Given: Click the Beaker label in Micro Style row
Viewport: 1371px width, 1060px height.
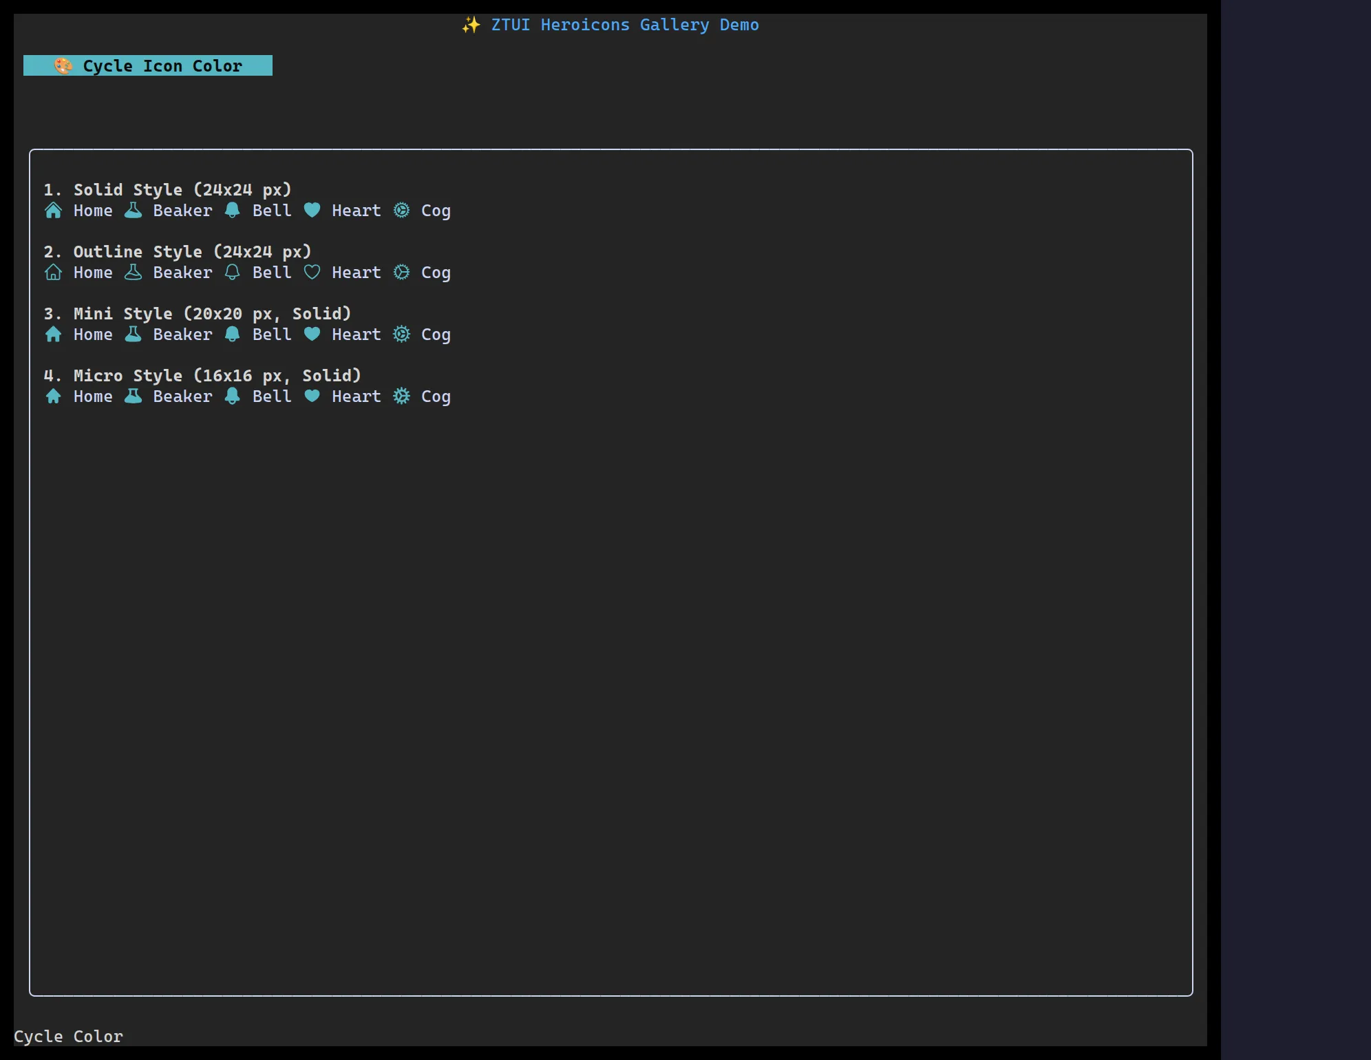Looking at the screenshot, I should [182, 396].
